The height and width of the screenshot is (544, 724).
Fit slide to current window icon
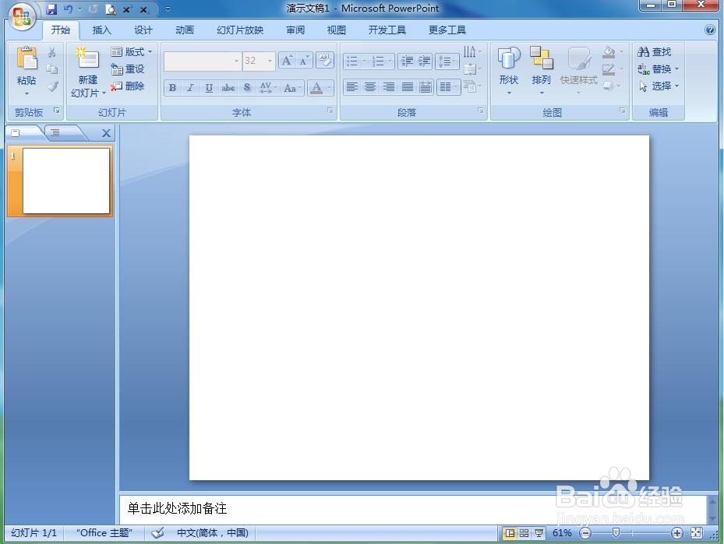click(696, 533)
